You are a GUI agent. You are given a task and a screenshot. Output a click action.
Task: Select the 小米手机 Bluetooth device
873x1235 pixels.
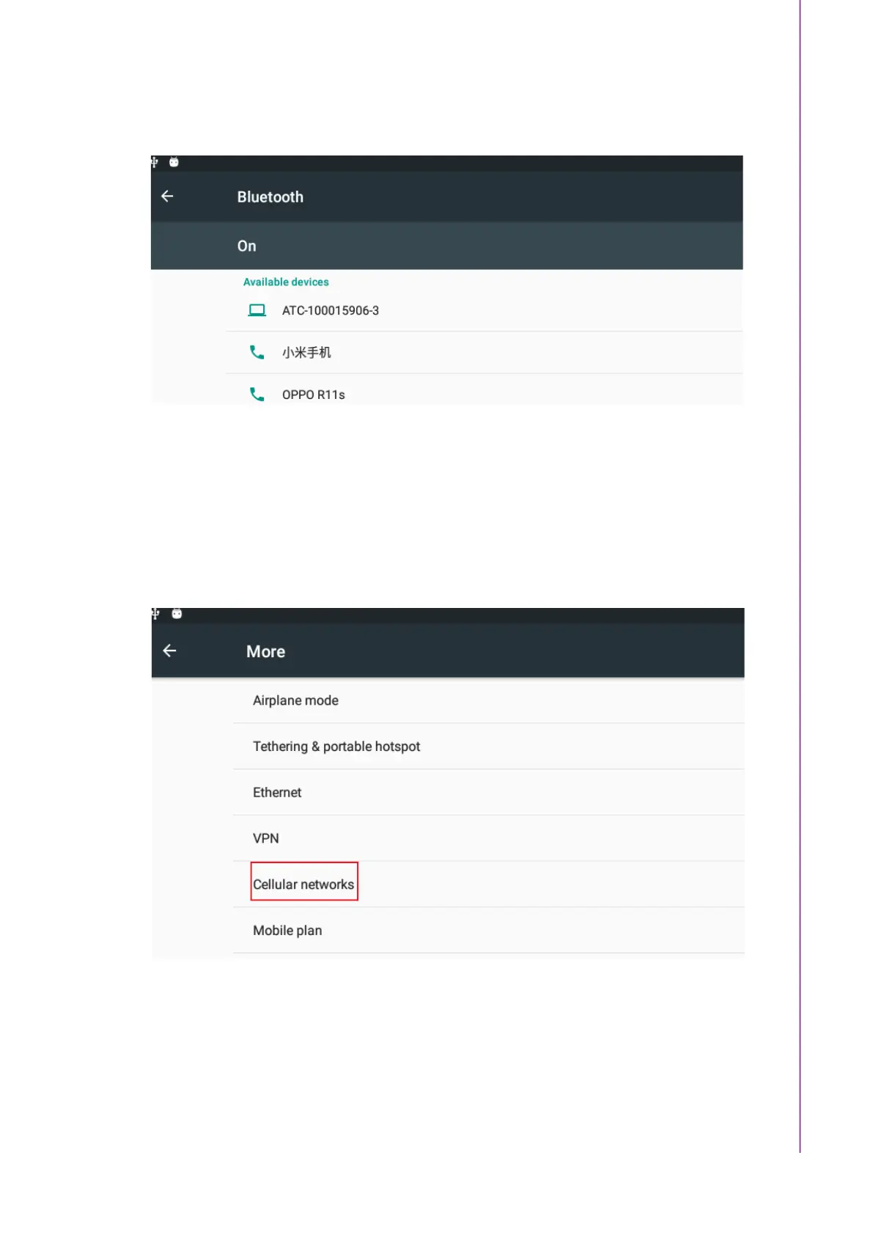pos(306,353)
